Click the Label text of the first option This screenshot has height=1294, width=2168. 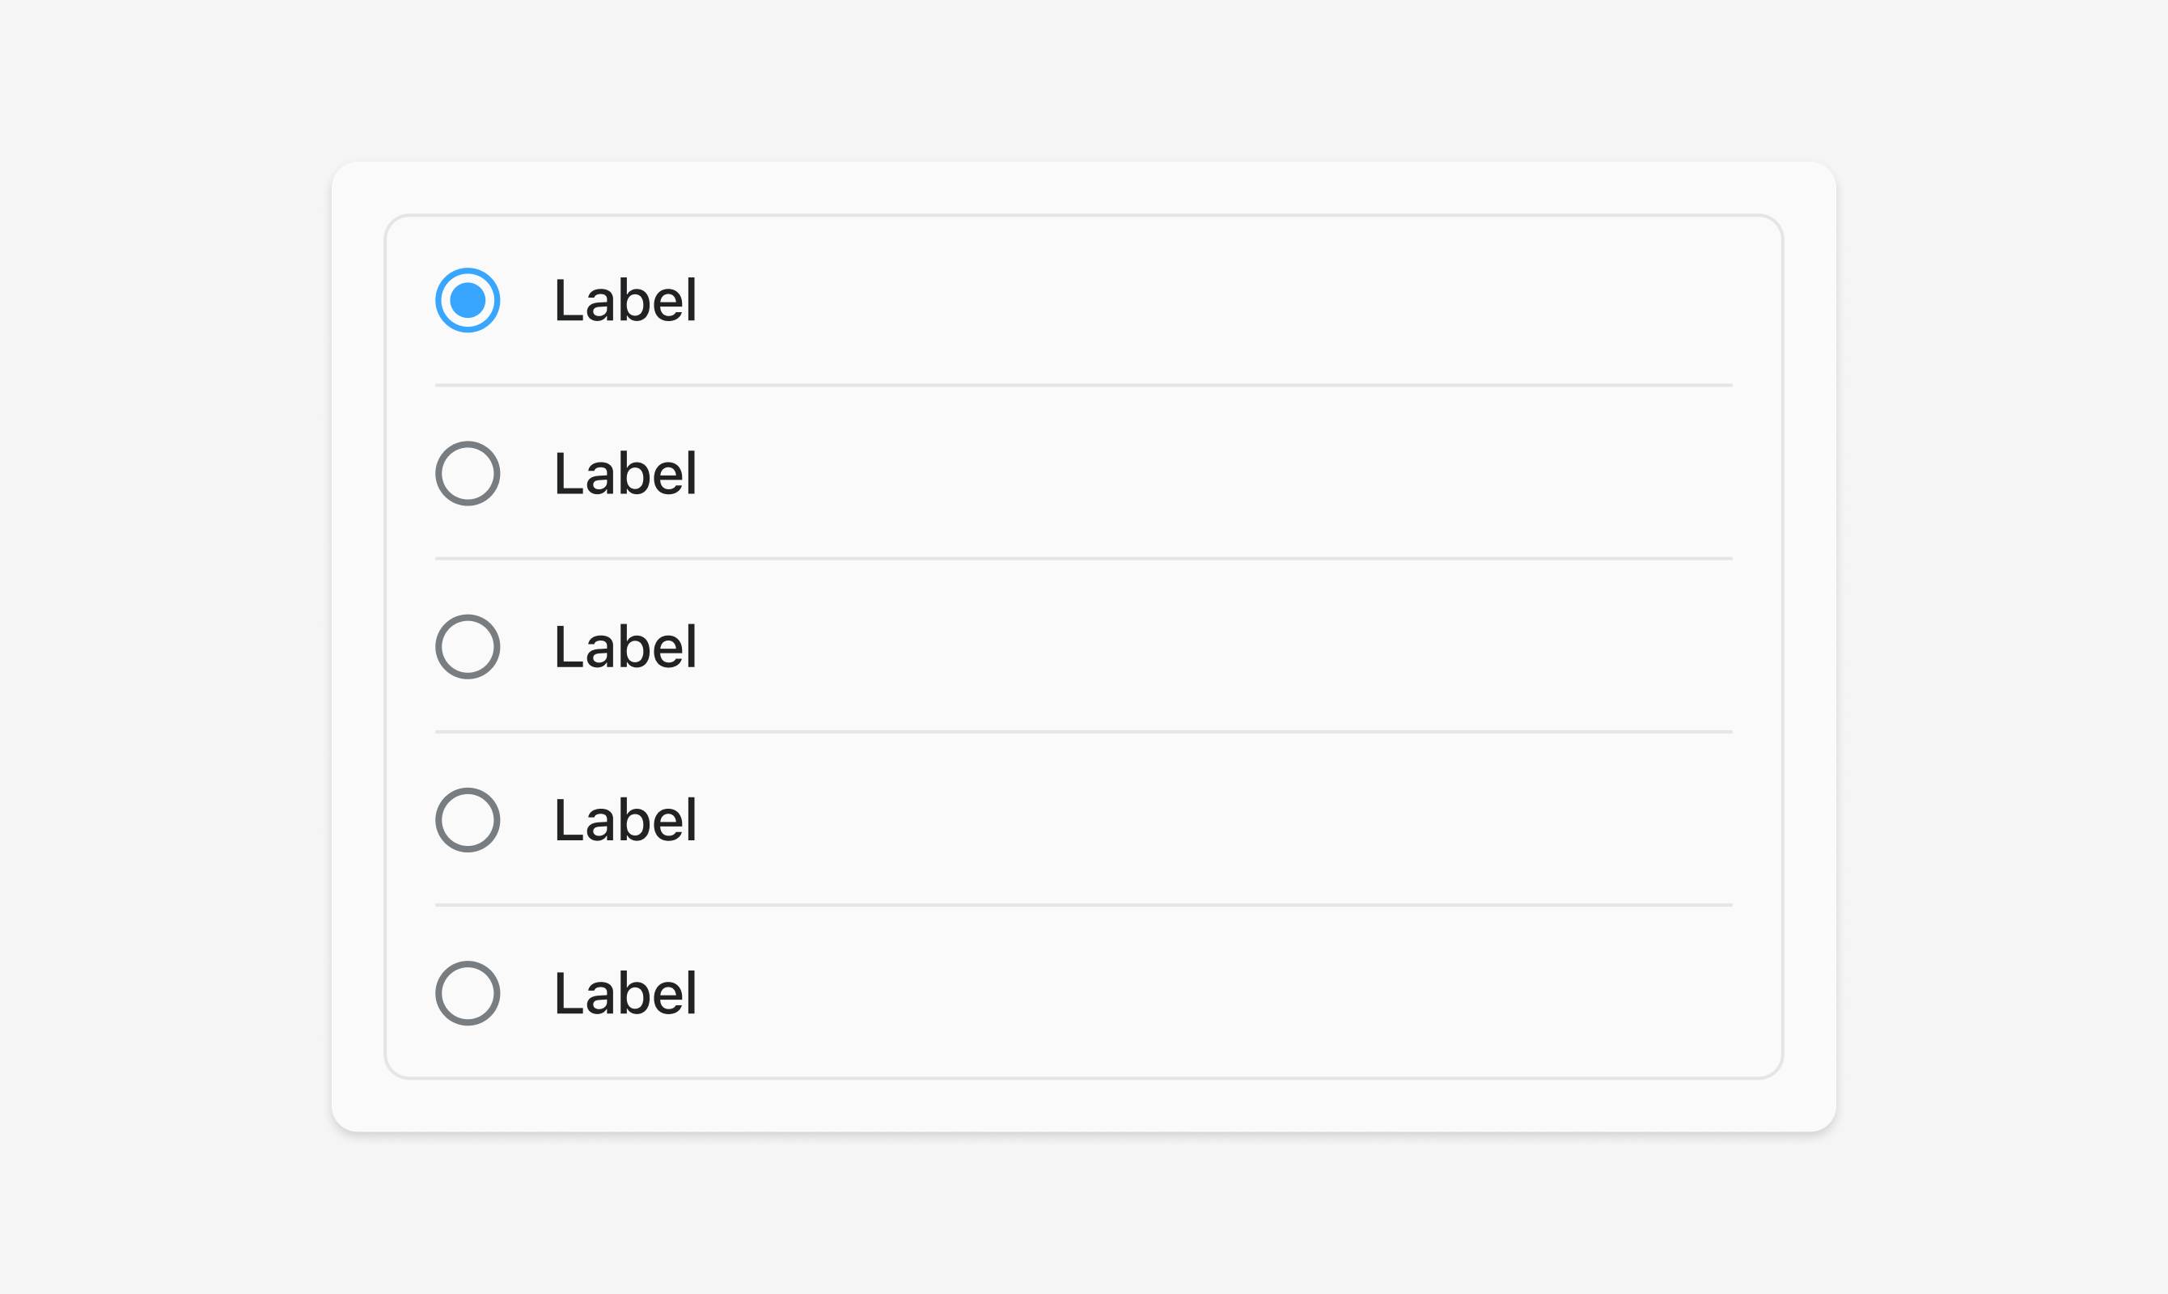[x=625, y=300]
